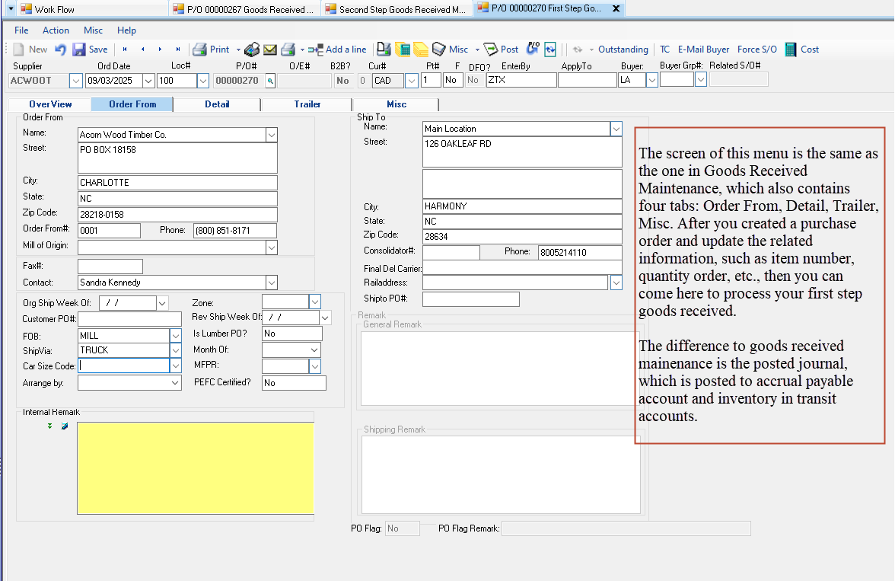Click the envelope email icon in toolbar
This screenshot has width=895, height=581.
(x=270, y=49)
